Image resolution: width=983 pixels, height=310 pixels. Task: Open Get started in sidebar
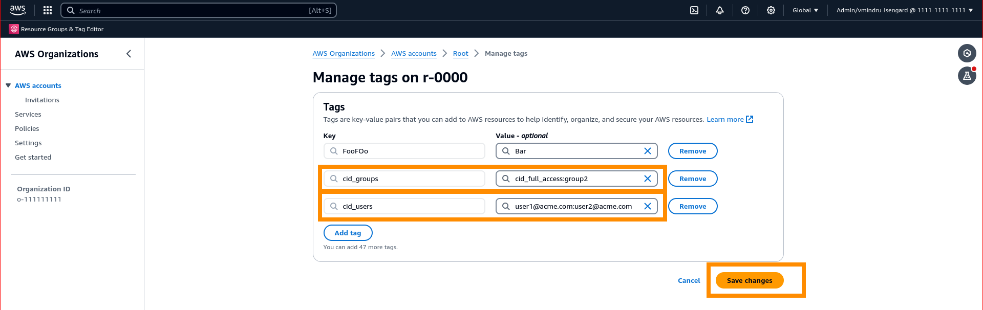[x=33, y=157]
